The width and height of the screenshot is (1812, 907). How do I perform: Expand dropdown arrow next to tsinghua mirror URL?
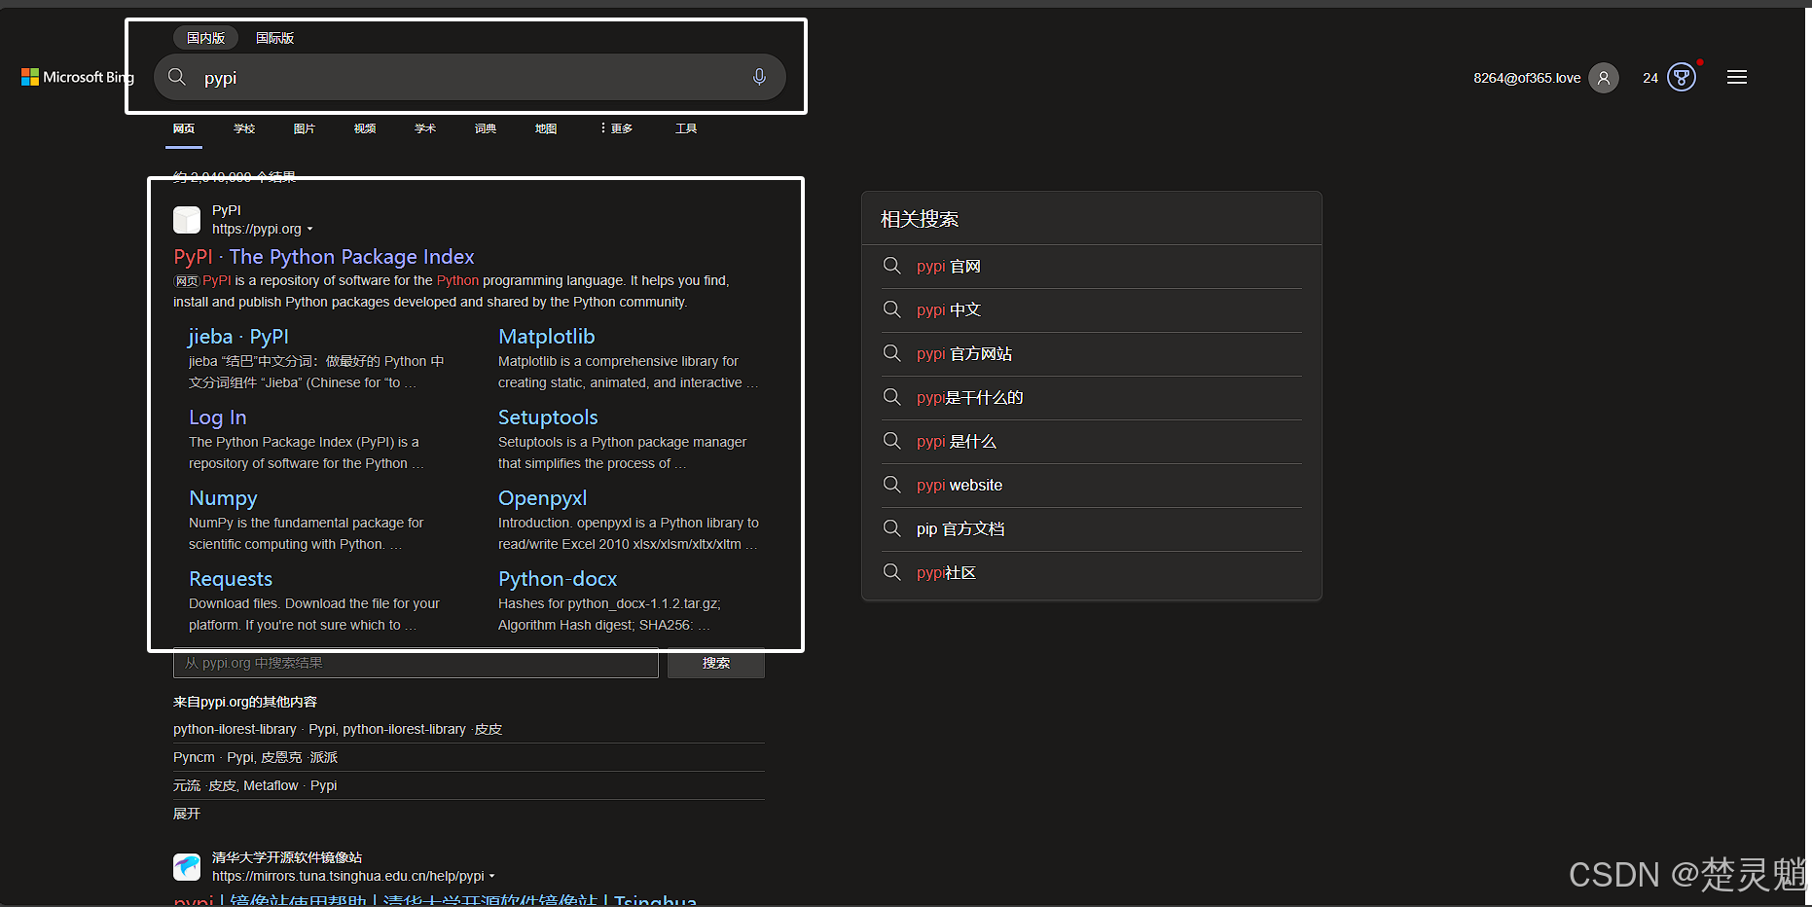point(491,876)
